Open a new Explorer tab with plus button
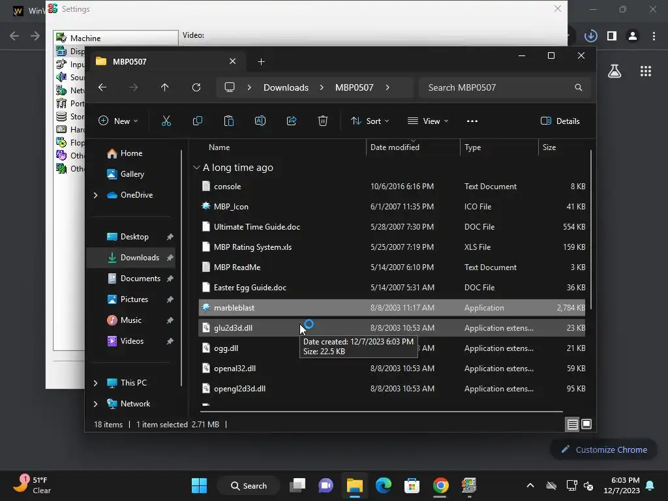This screenshot has width=668, height=501. pyautogui.click(x=261, y=62)
